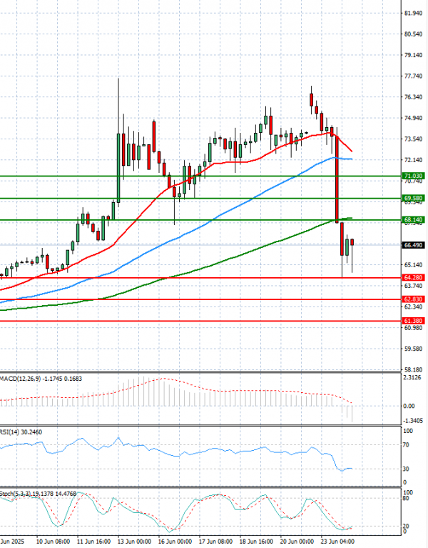Click the 79.140 price axis value
This screenshot has height=548, width=428.
pyautogui.click(x=413, y=55)
